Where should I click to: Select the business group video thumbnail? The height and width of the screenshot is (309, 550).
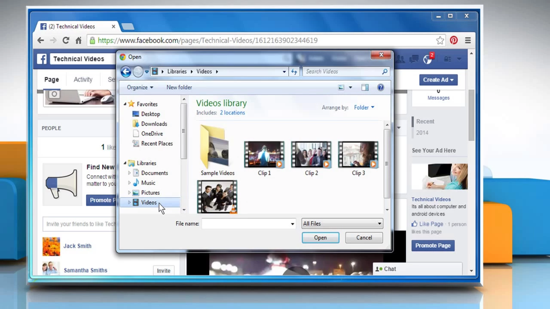[217, 197]
